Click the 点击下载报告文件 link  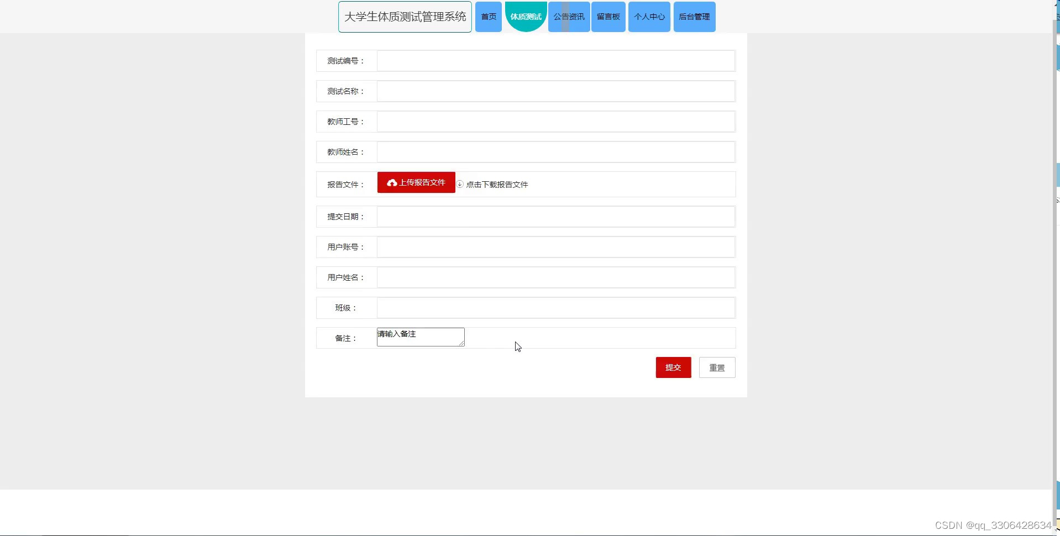497,185
